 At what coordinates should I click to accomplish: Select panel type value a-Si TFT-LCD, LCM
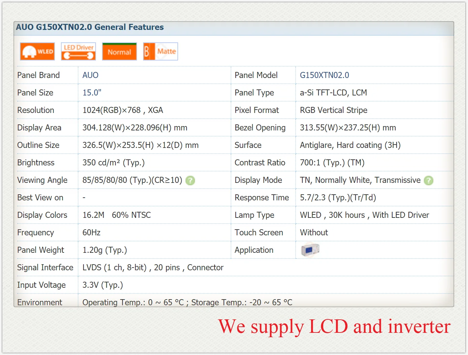pos(334,93)
